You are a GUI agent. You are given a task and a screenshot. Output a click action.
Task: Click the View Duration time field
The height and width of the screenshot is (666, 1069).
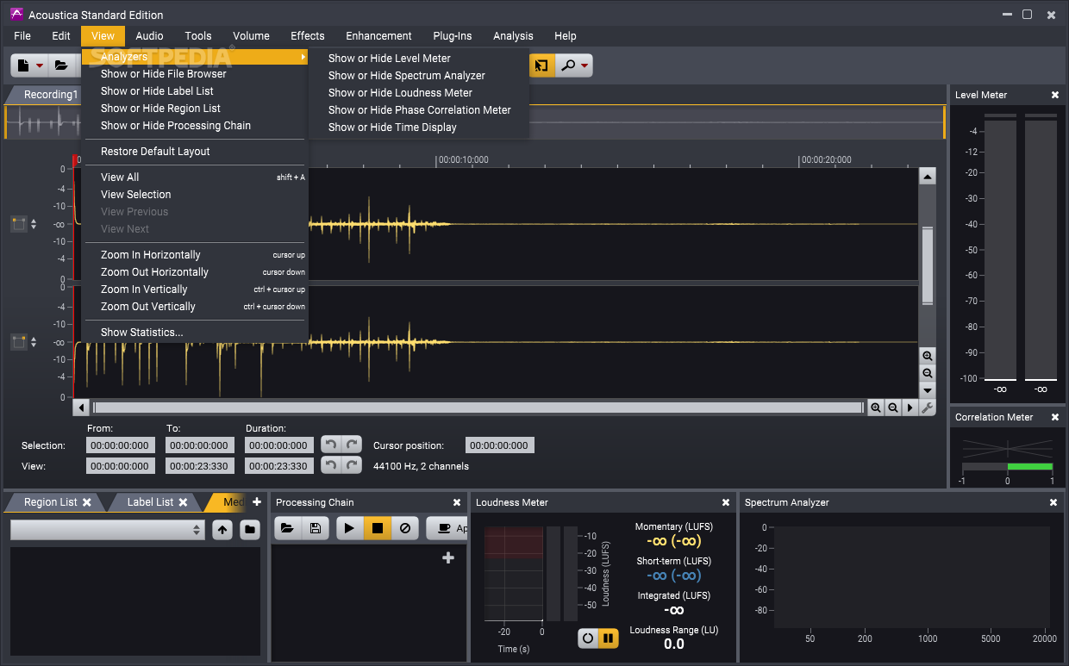tap(279, 466)
